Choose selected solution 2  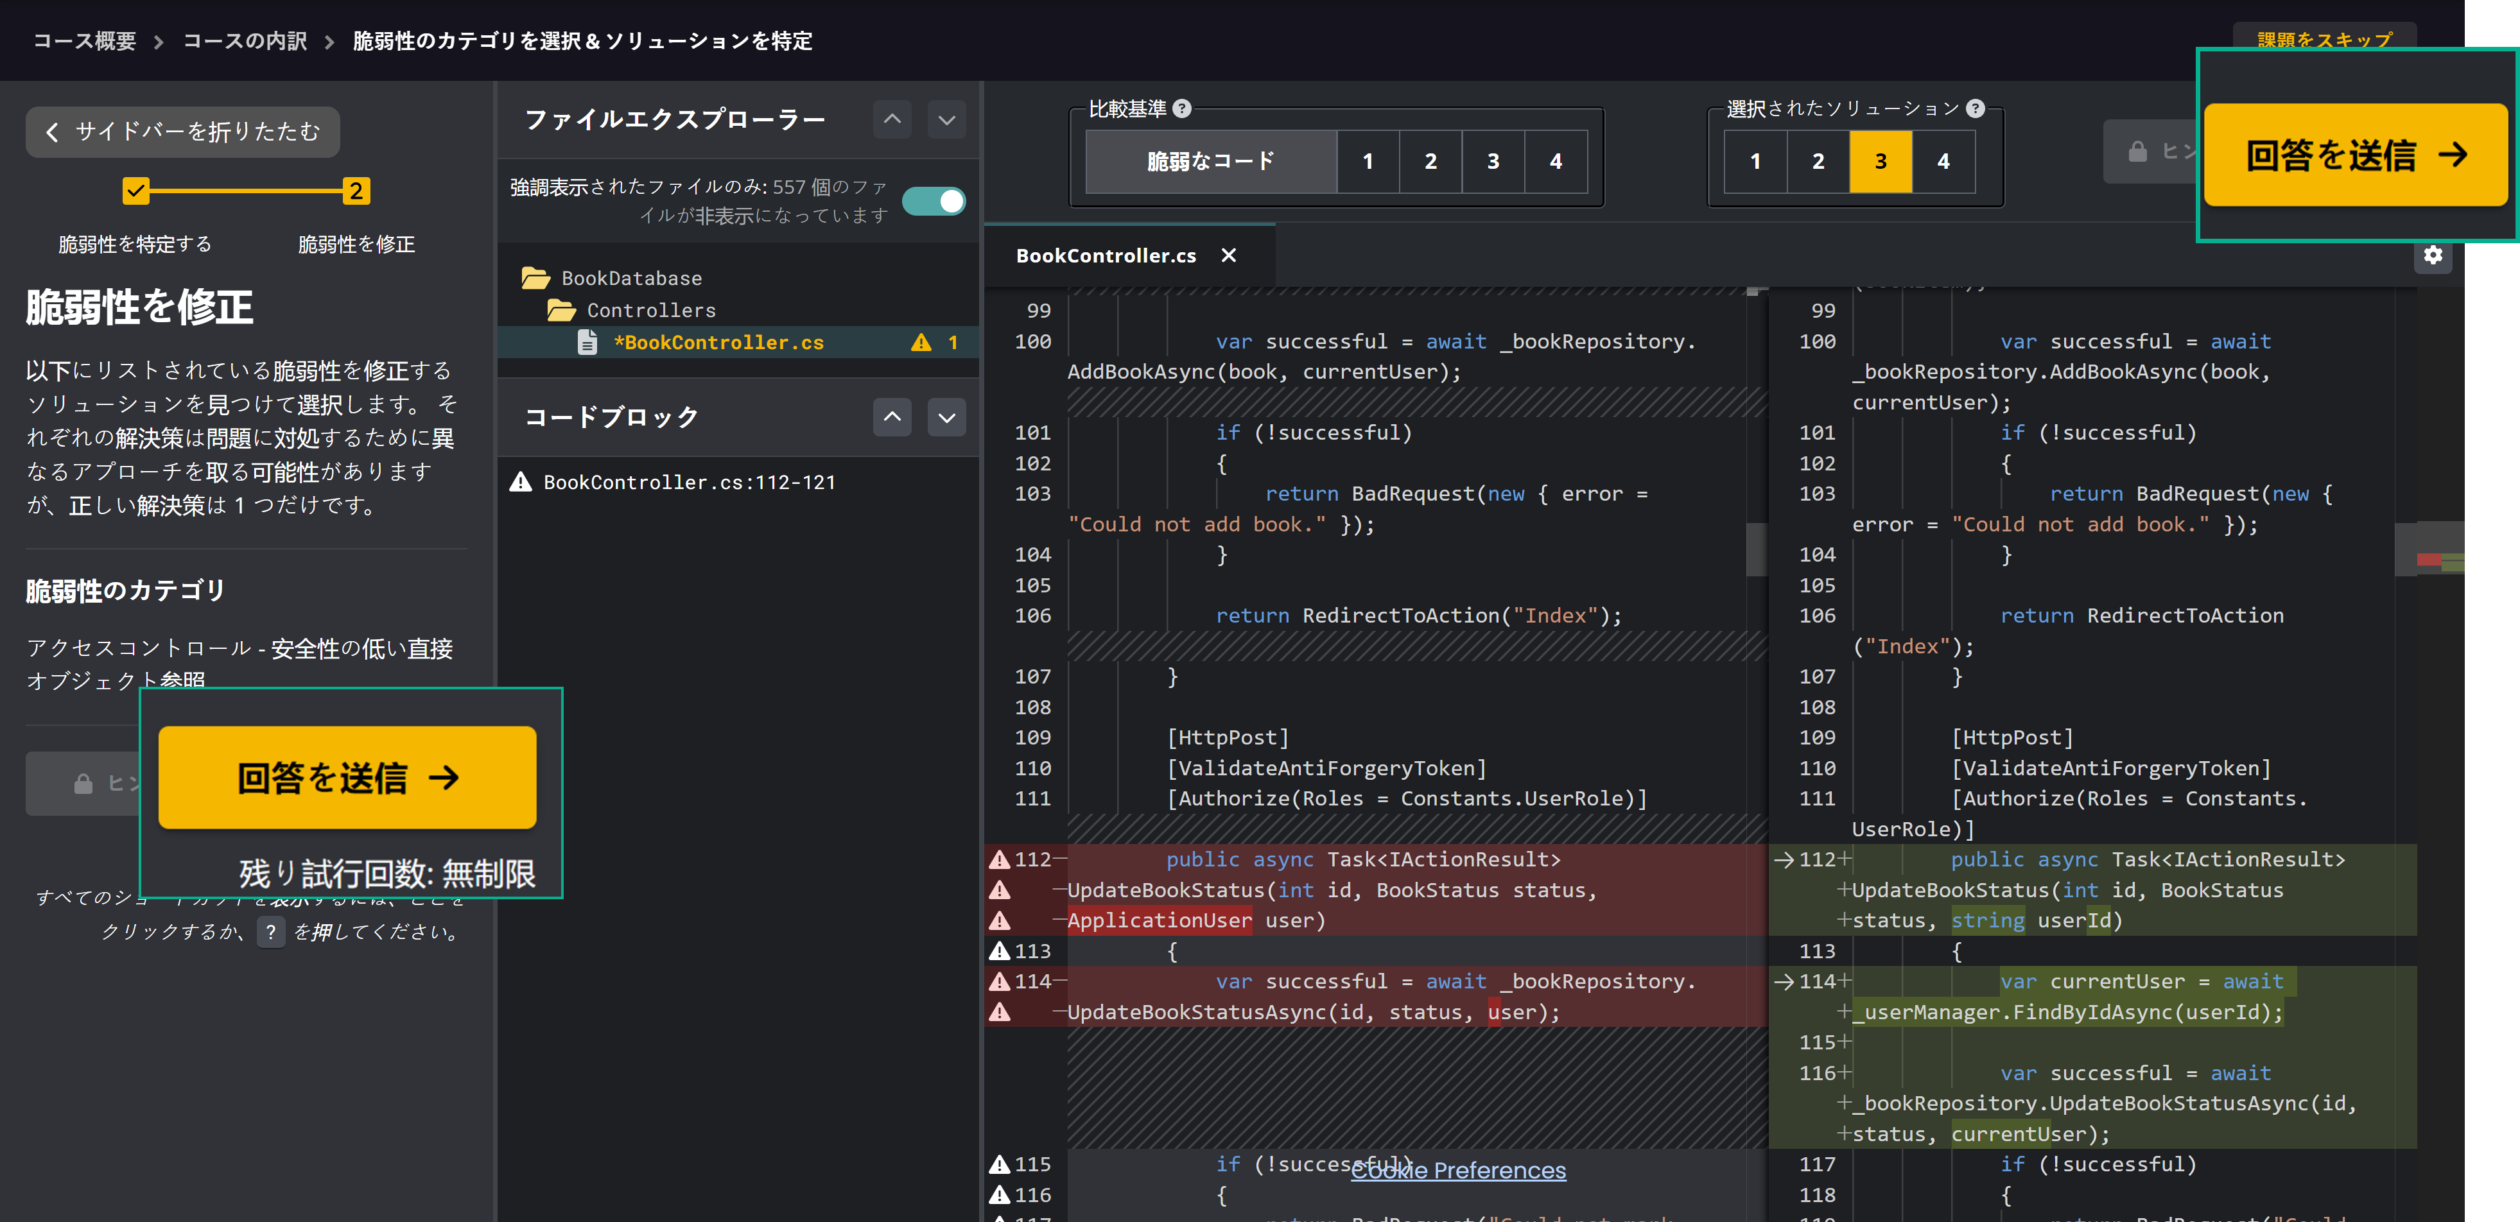click(1818, 161)
